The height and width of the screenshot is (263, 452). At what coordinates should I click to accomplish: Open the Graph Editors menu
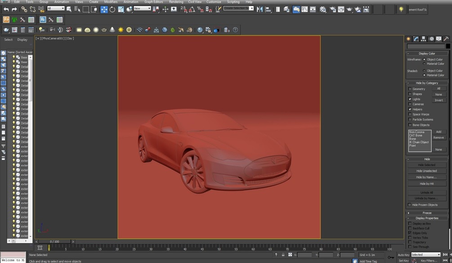click(x=153, y=2)
